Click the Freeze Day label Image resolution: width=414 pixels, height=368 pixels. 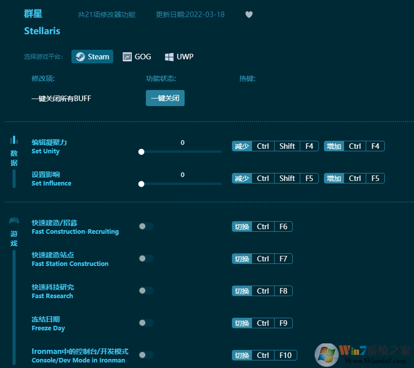(x=48, y=328)
